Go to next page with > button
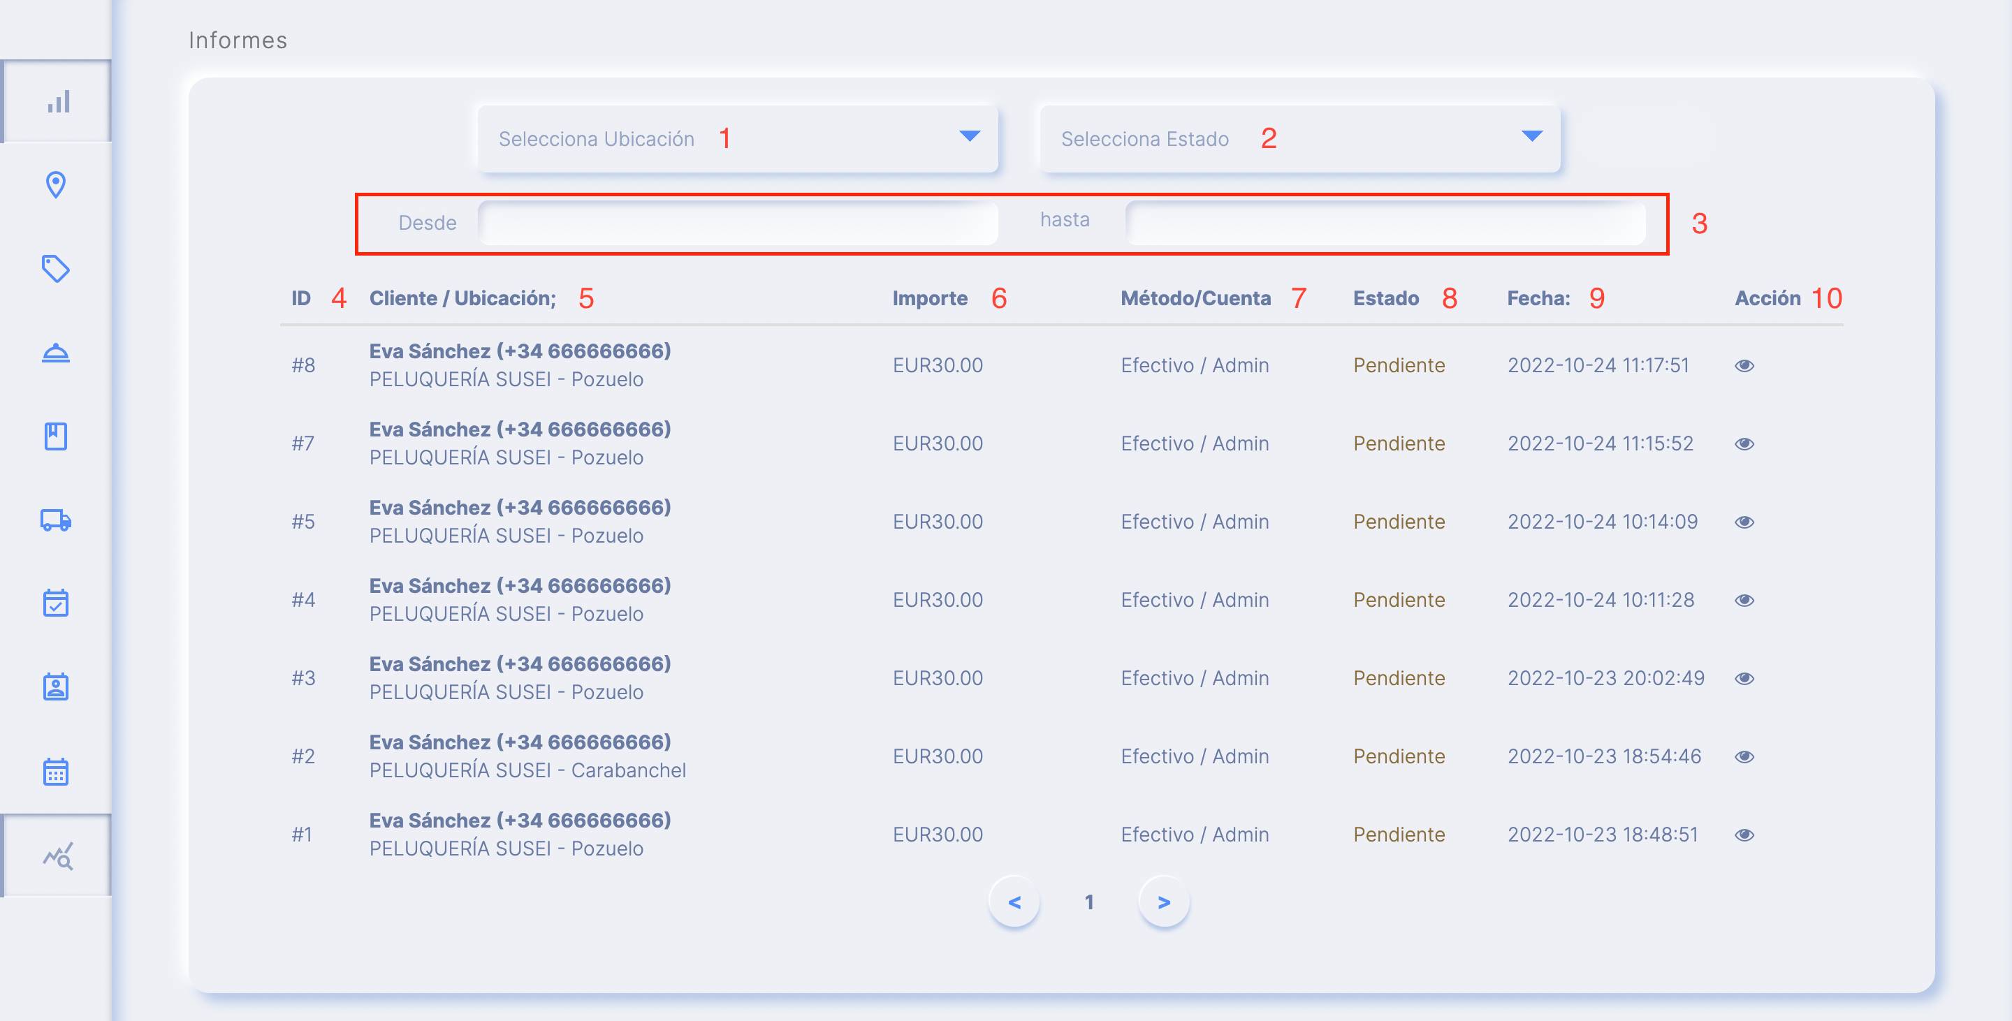Image resolution: width=2012 pixels, height=1021 pixels. (1164, 902)
